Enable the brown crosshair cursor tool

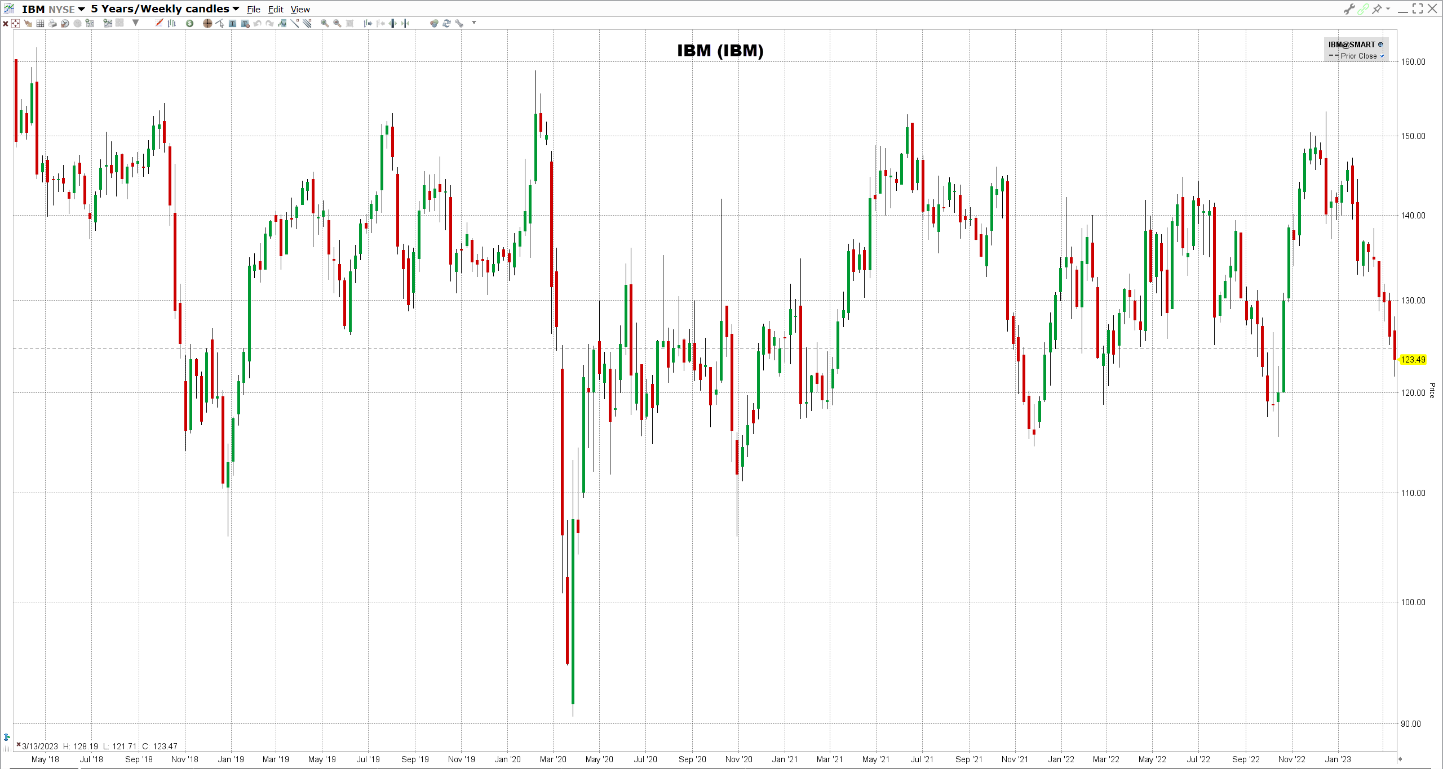click(x=207, y=23)
